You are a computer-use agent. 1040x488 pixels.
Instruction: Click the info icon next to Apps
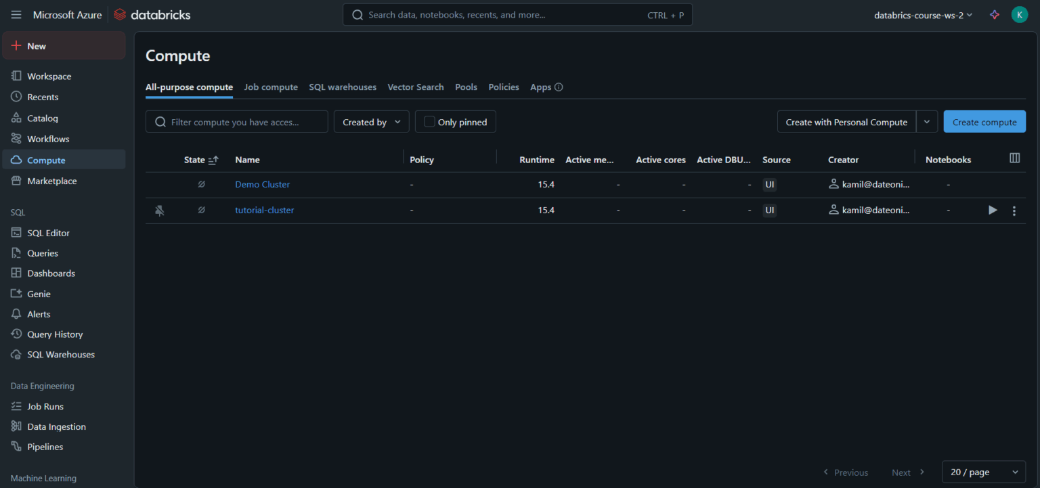pos(559,87)
